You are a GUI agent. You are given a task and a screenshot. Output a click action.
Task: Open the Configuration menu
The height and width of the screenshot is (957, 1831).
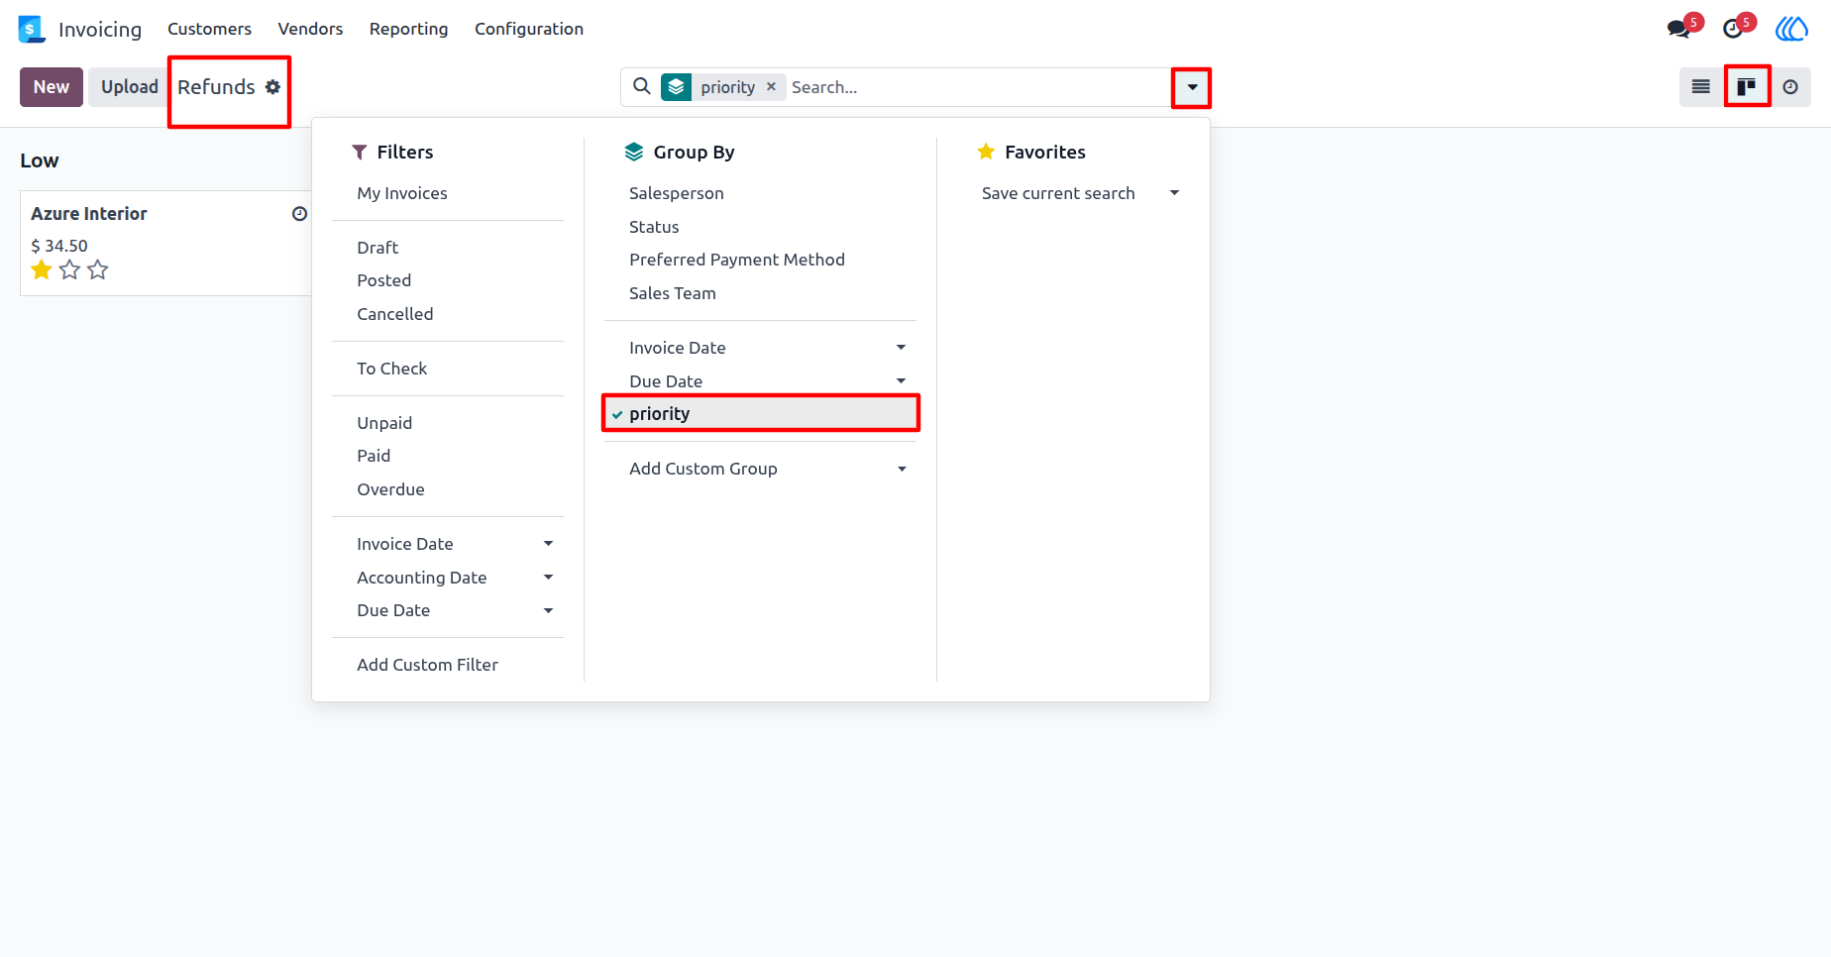pos(529,29)
